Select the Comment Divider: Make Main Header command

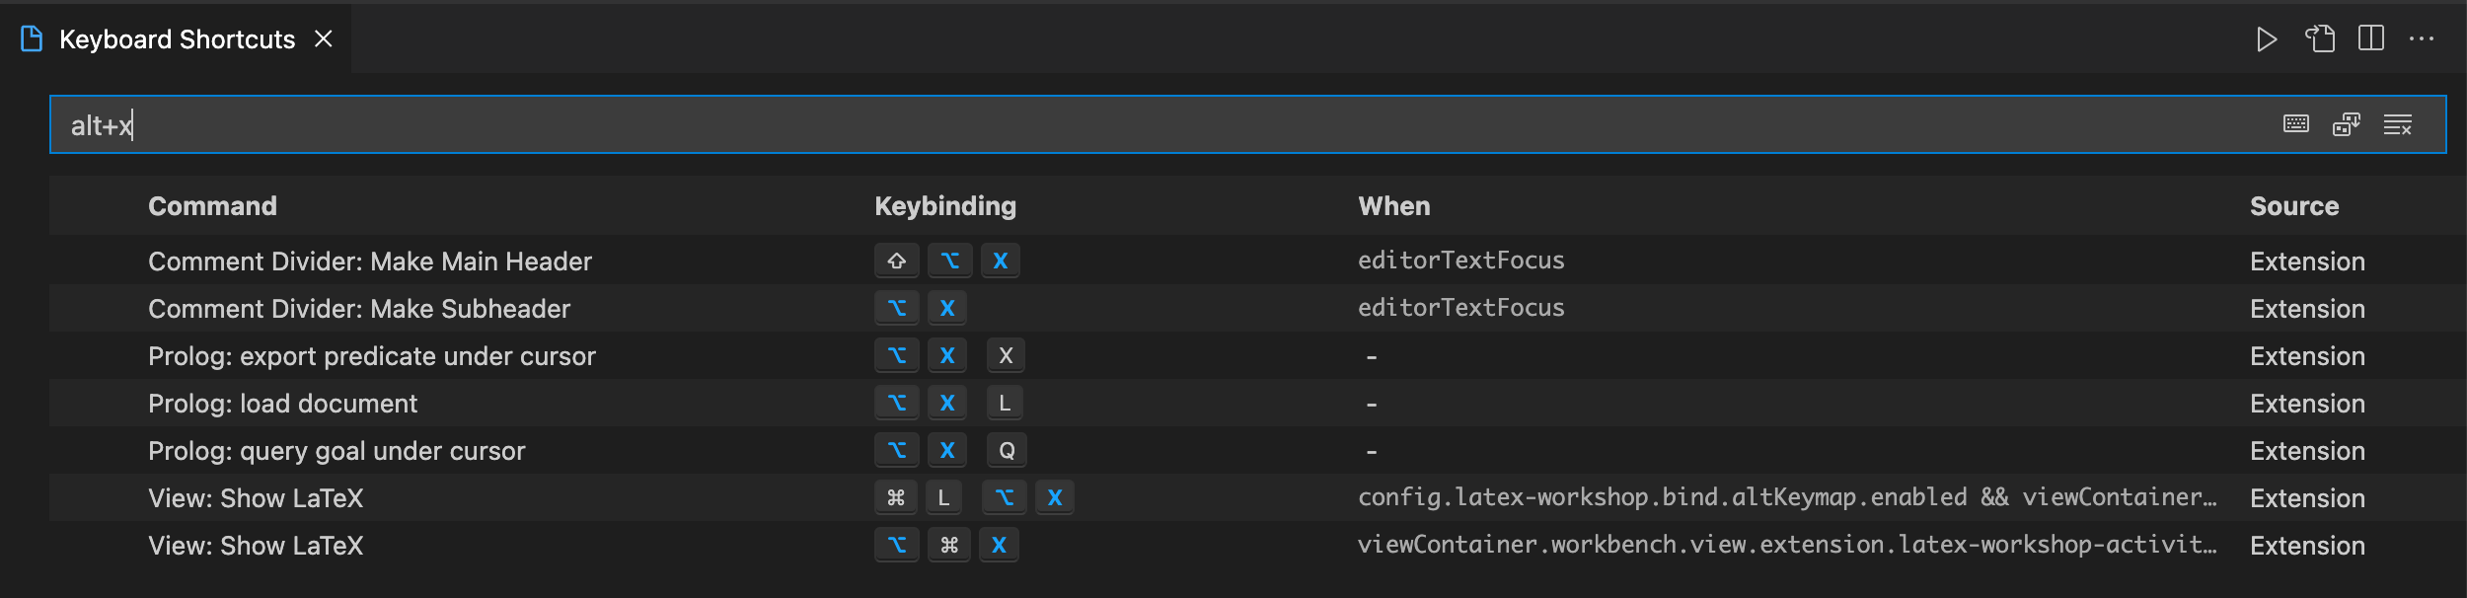(x=369, y=261)
